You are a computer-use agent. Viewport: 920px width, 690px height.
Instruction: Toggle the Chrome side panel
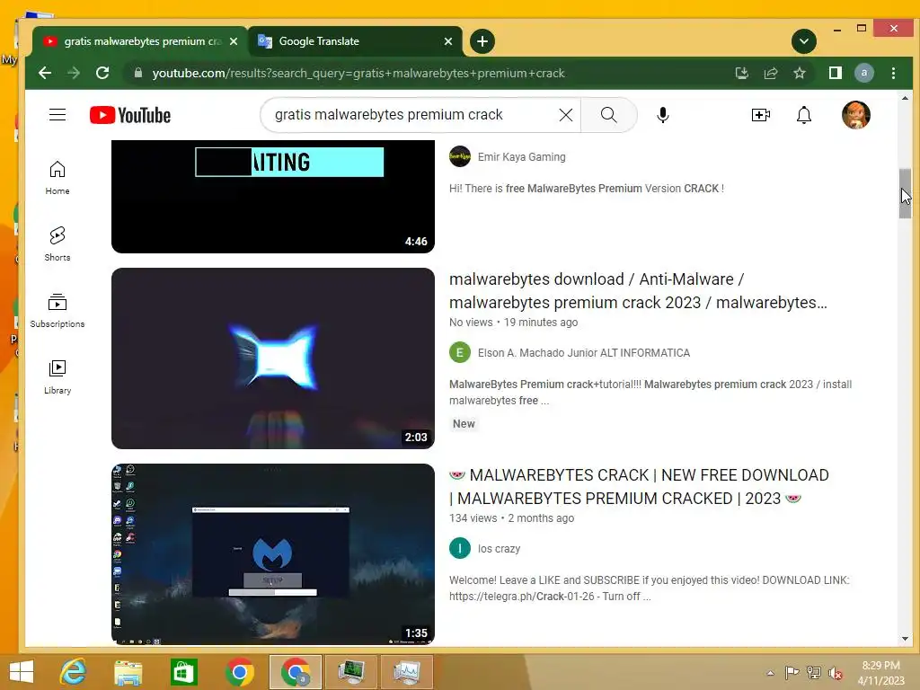(x=835, y=73)
